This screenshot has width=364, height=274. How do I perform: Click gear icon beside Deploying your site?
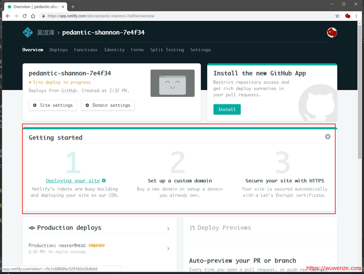[104, 180]
